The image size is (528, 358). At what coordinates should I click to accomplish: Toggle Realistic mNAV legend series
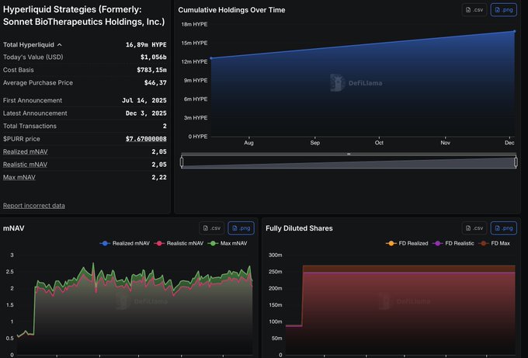point(179,243)
